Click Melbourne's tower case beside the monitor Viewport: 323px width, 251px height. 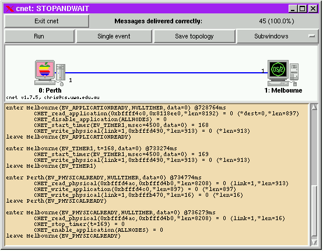[294, 72]
